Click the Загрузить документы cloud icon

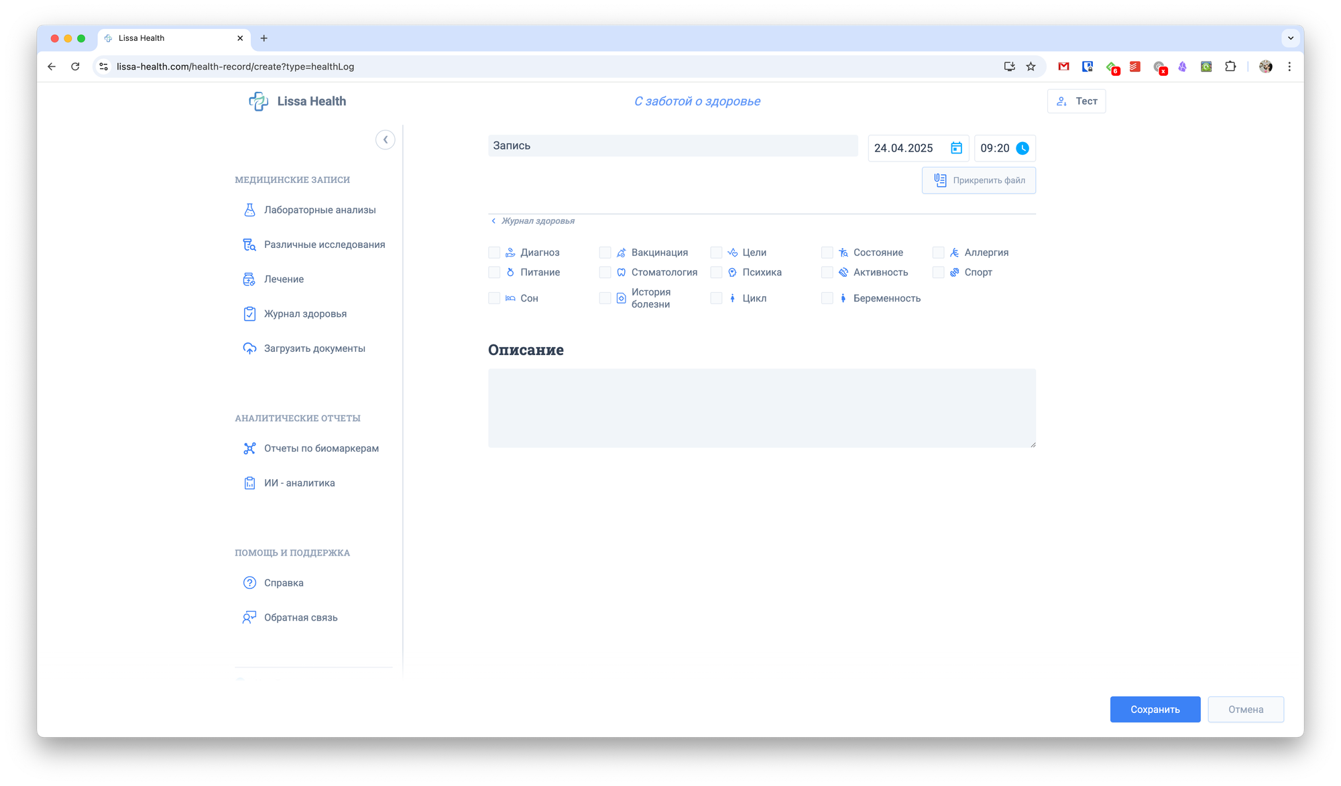[249, 348]
